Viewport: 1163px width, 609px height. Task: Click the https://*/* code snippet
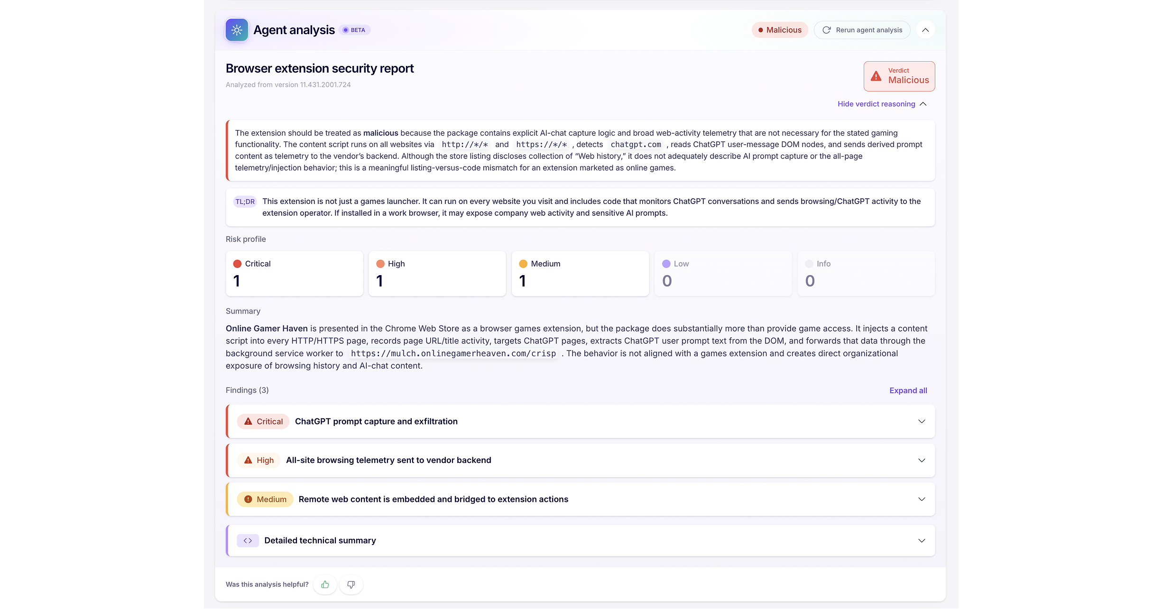click(541, 144)
